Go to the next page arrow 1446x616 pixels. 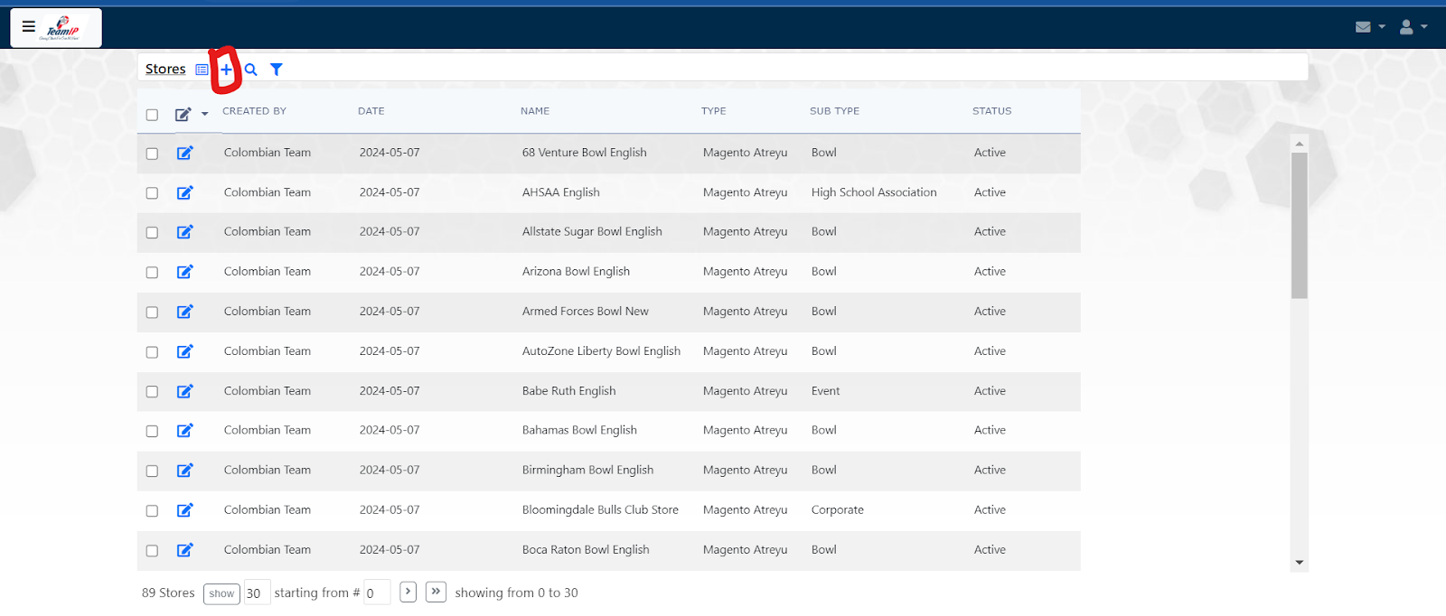408,592
